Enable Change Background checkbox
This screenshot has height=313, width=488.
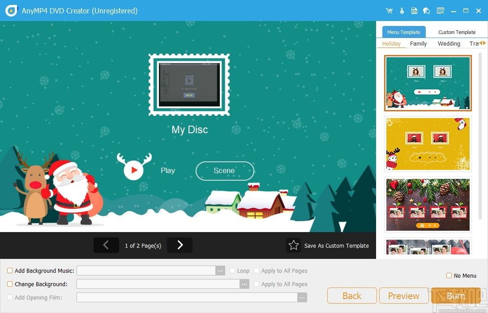click(x=10, y=284)
